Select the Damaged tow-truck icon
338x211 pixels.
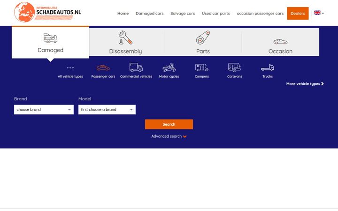(50, 38)
